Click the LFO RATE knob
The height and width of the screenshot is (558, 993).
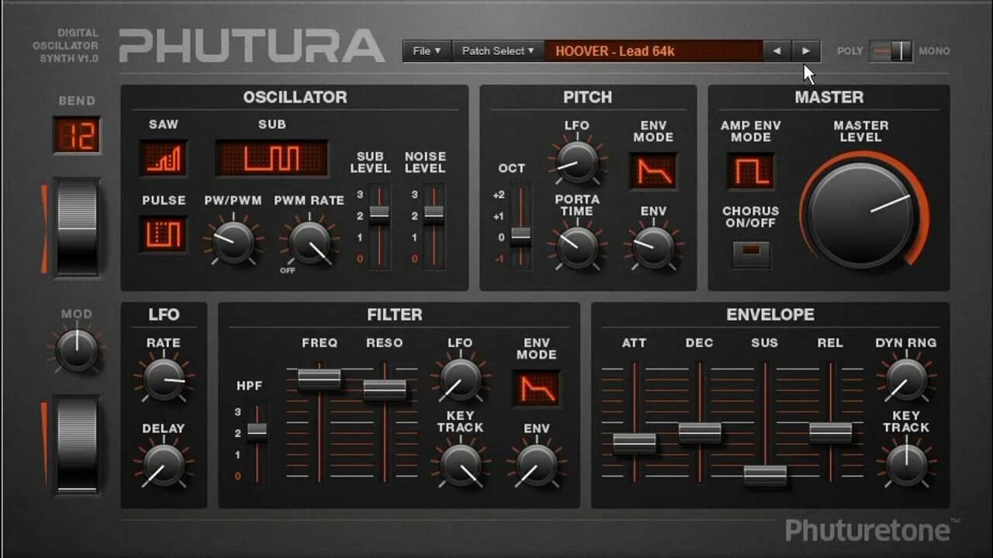[164, 380]
